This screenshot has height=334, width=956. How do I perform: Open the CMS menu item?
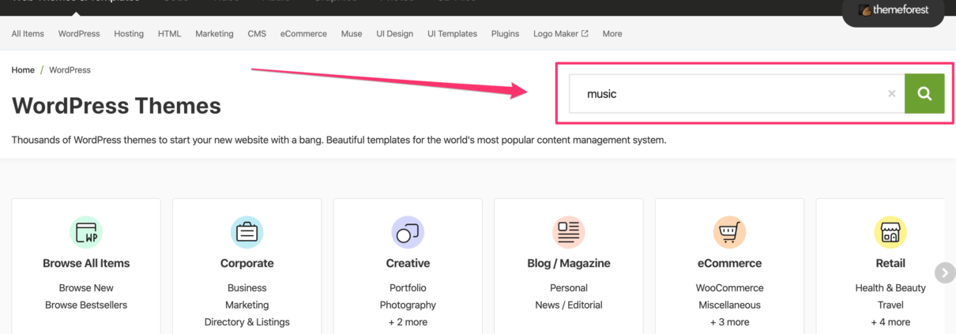pyautogui.click(x=257, y=34)
